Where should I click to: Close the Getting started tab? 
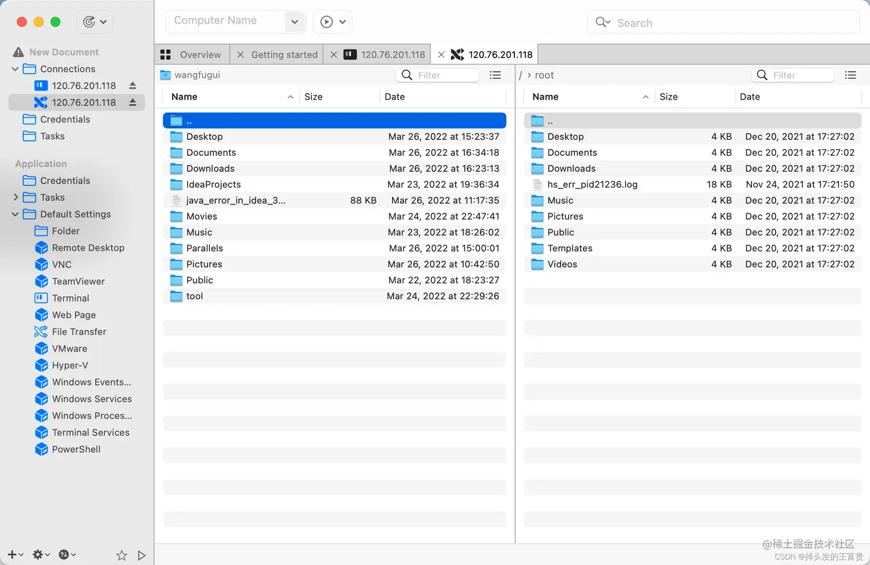click(241, 55)
